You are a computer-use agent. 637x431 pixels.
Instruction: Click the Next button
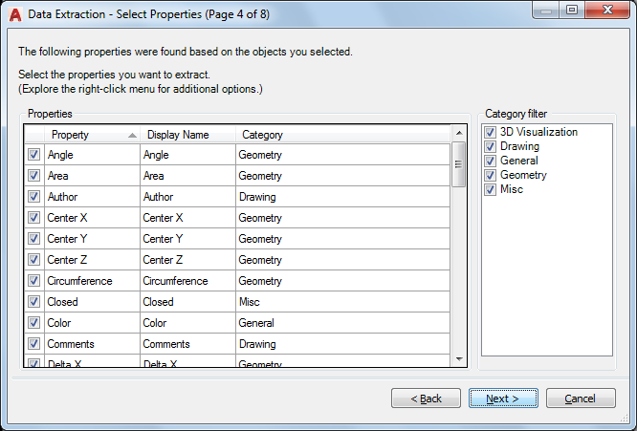pos(503,399)
